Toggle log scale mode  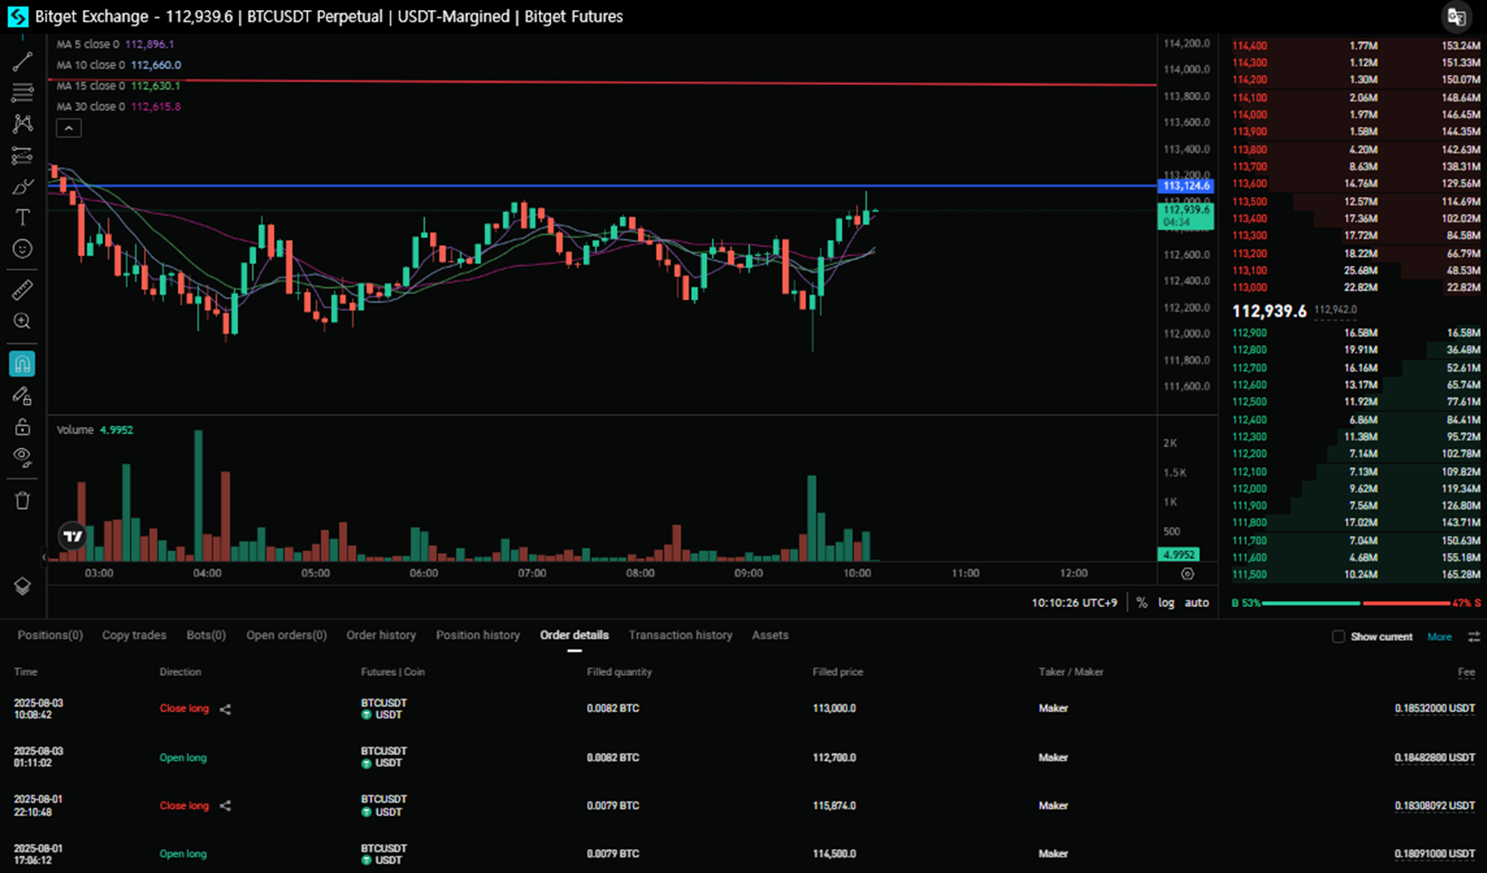pos(1166,603)
